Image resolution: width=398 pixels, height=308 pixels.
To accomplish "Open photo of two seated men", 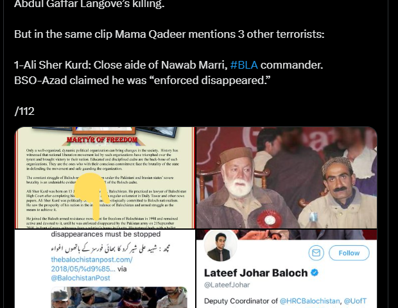I will [x=287, y=178].
